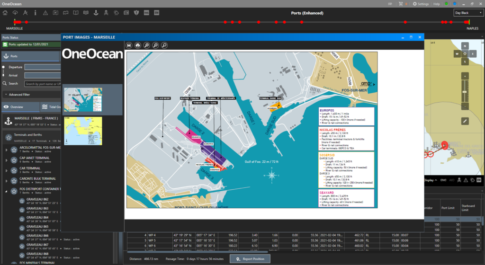The image size is (485, 265).
Task: Select MARSEILLE (FRMRS - FRANCE) port entry
Action: point(32,121)
